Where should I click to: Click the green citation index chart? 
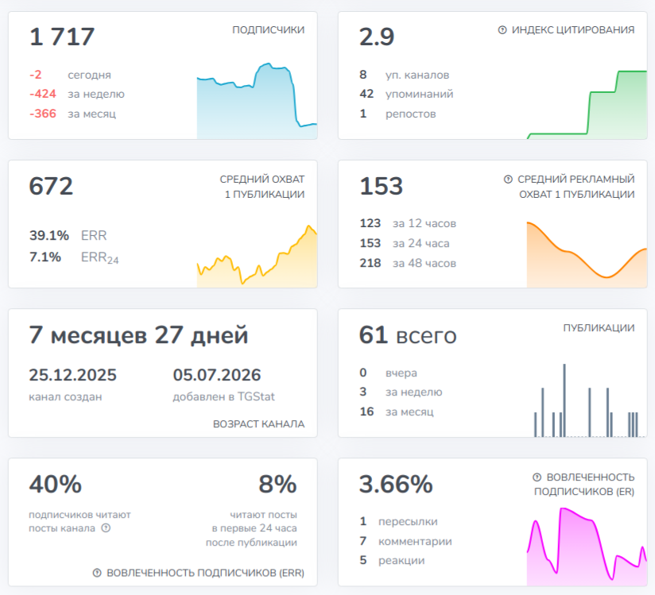click(x=587, y=105)
